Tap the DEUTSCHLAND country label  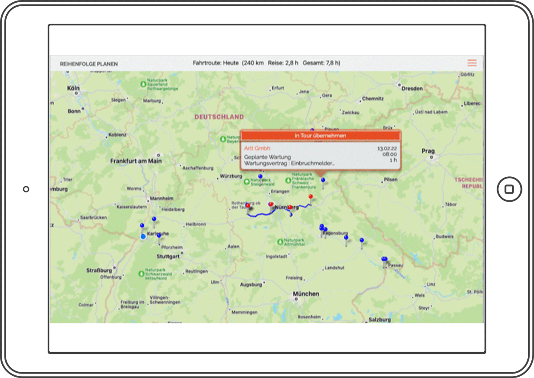[x=219, y=117]
